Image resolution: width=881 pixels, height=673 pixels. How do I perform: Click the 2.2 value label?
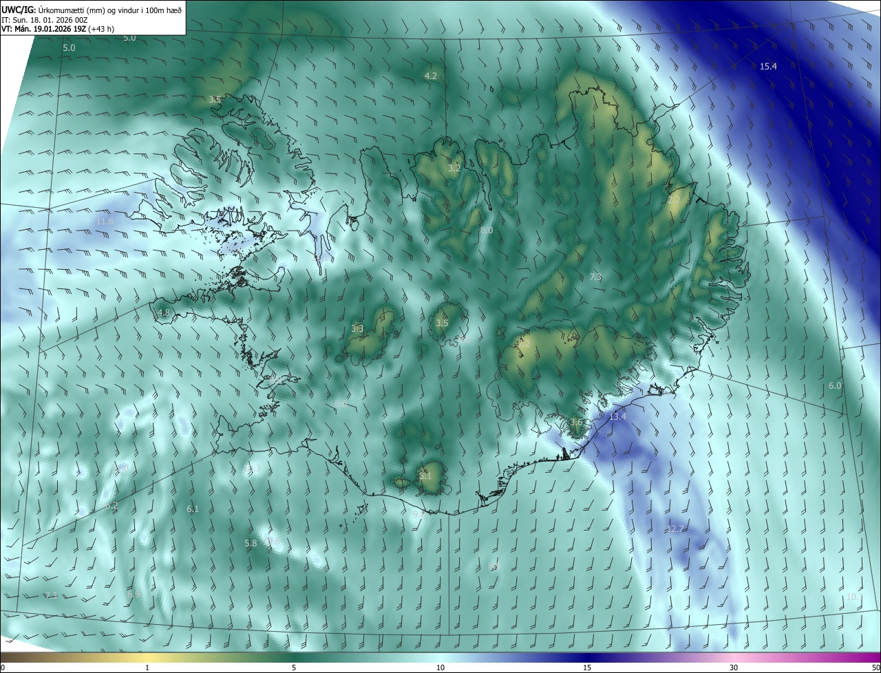(674, 200)
